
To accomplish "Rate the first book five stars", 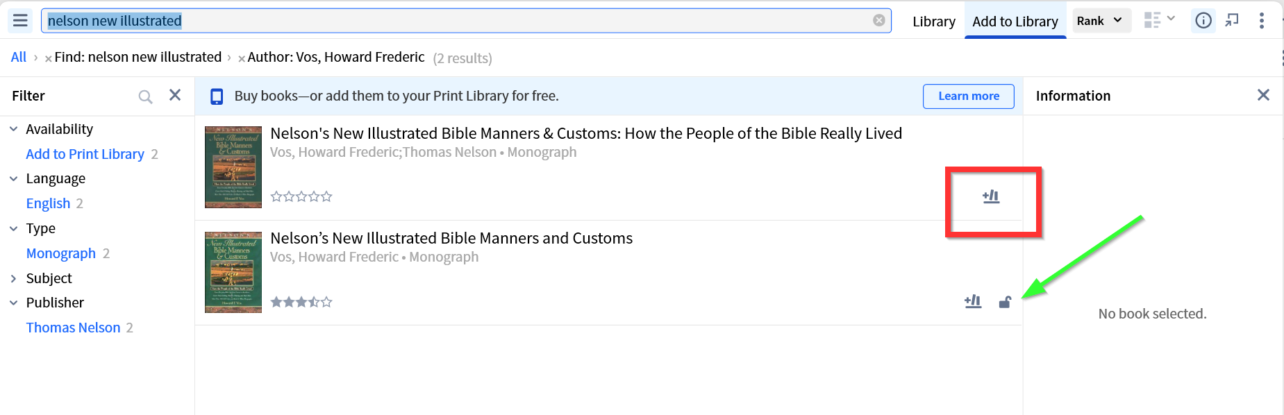I will pos(326,197).
